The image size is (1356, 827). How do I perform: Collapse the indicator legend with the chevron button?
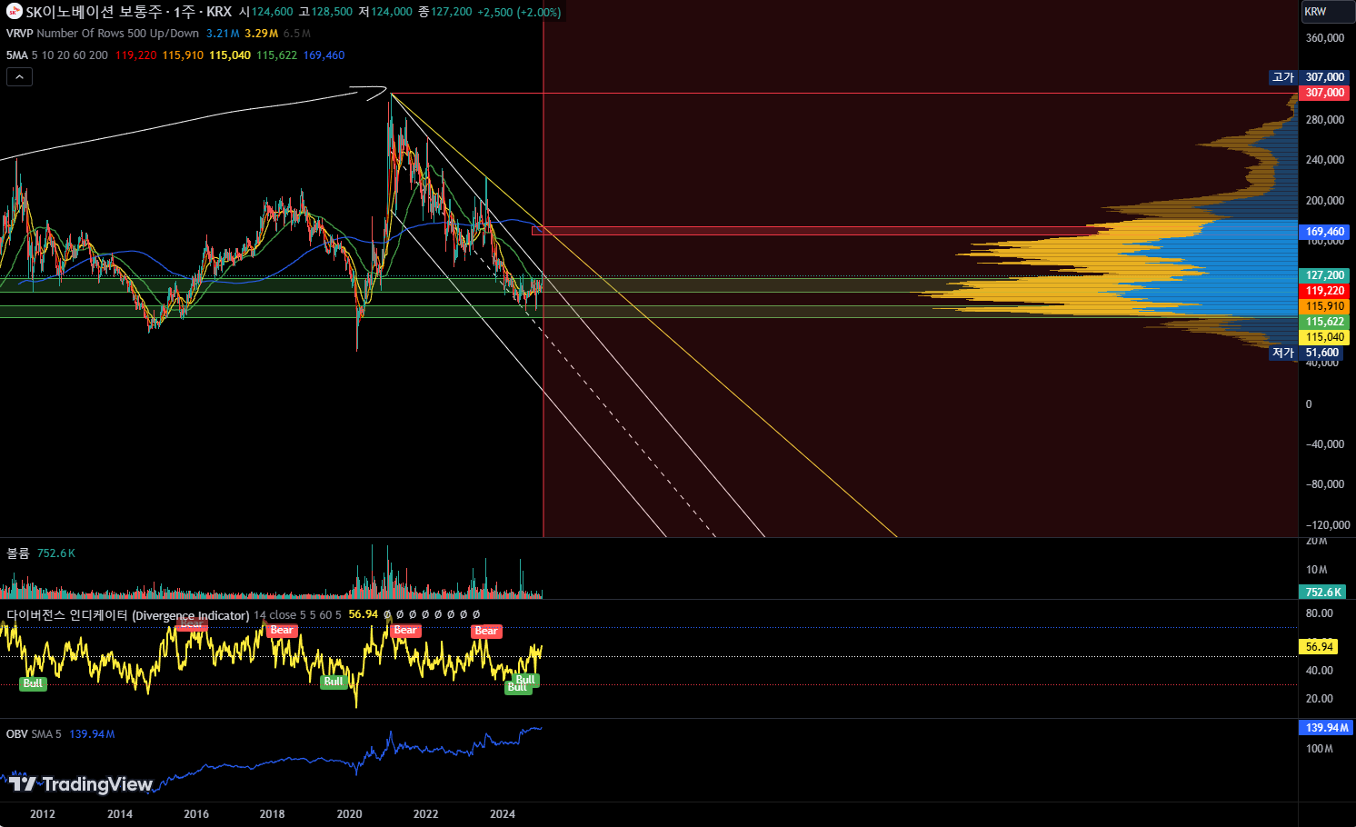pyautogui.click(x=19, y=77)
